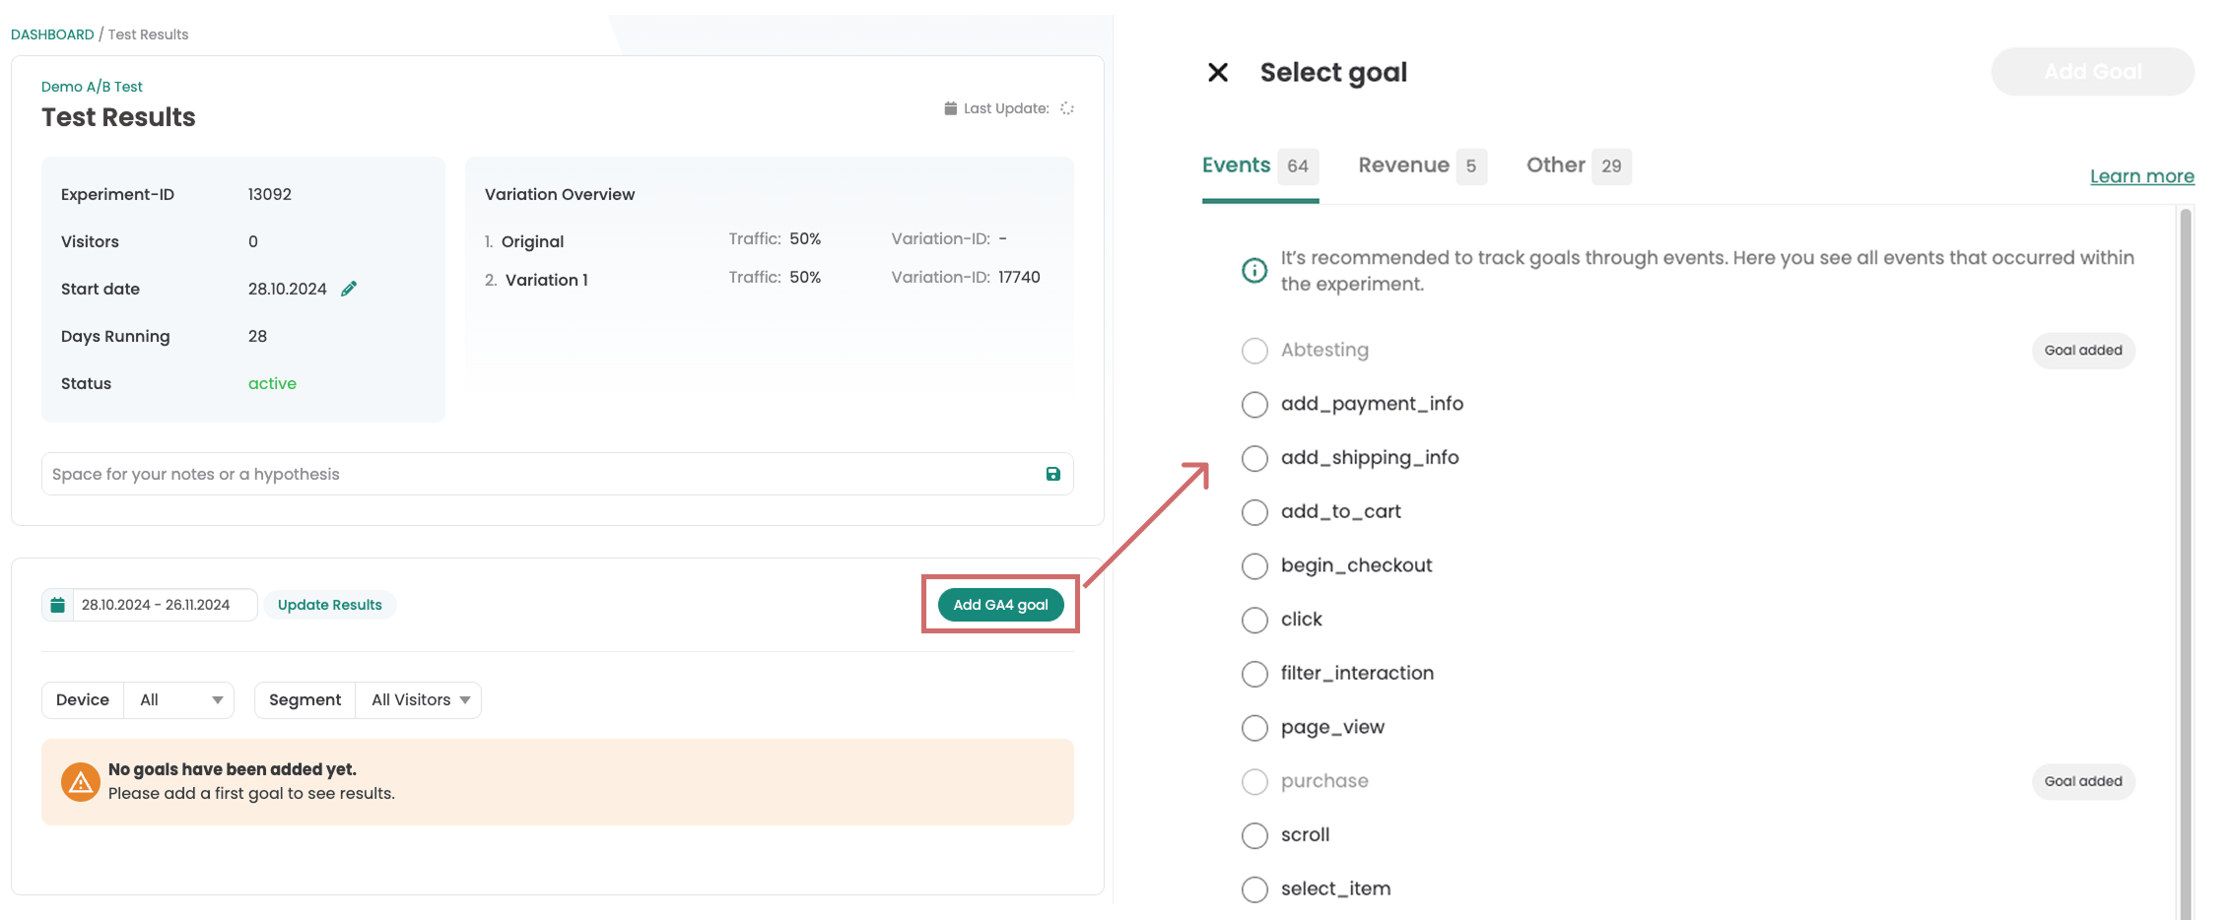Click the Last Update calendar icon

[x=950, y=108]
